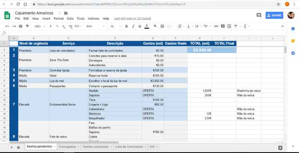Bookmark this page with the star
Screen dimensions: 299x153
[x=278, y=4]
